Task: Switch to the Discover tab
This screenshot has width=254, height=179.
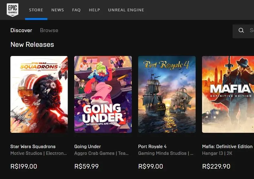Action: (21, 30)
